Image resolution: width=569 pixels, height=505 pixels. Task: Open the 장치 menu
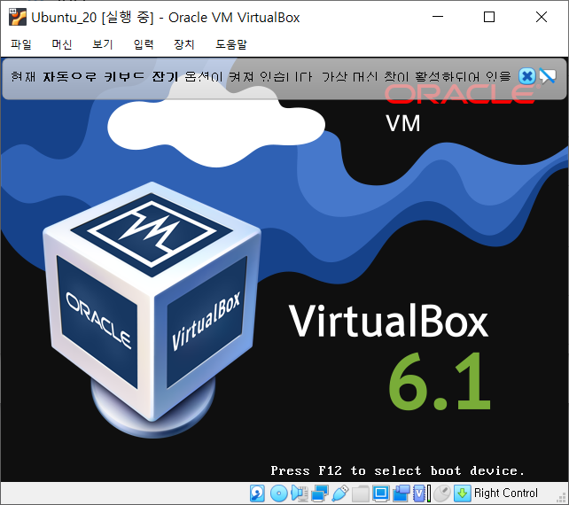coord(184,44)
